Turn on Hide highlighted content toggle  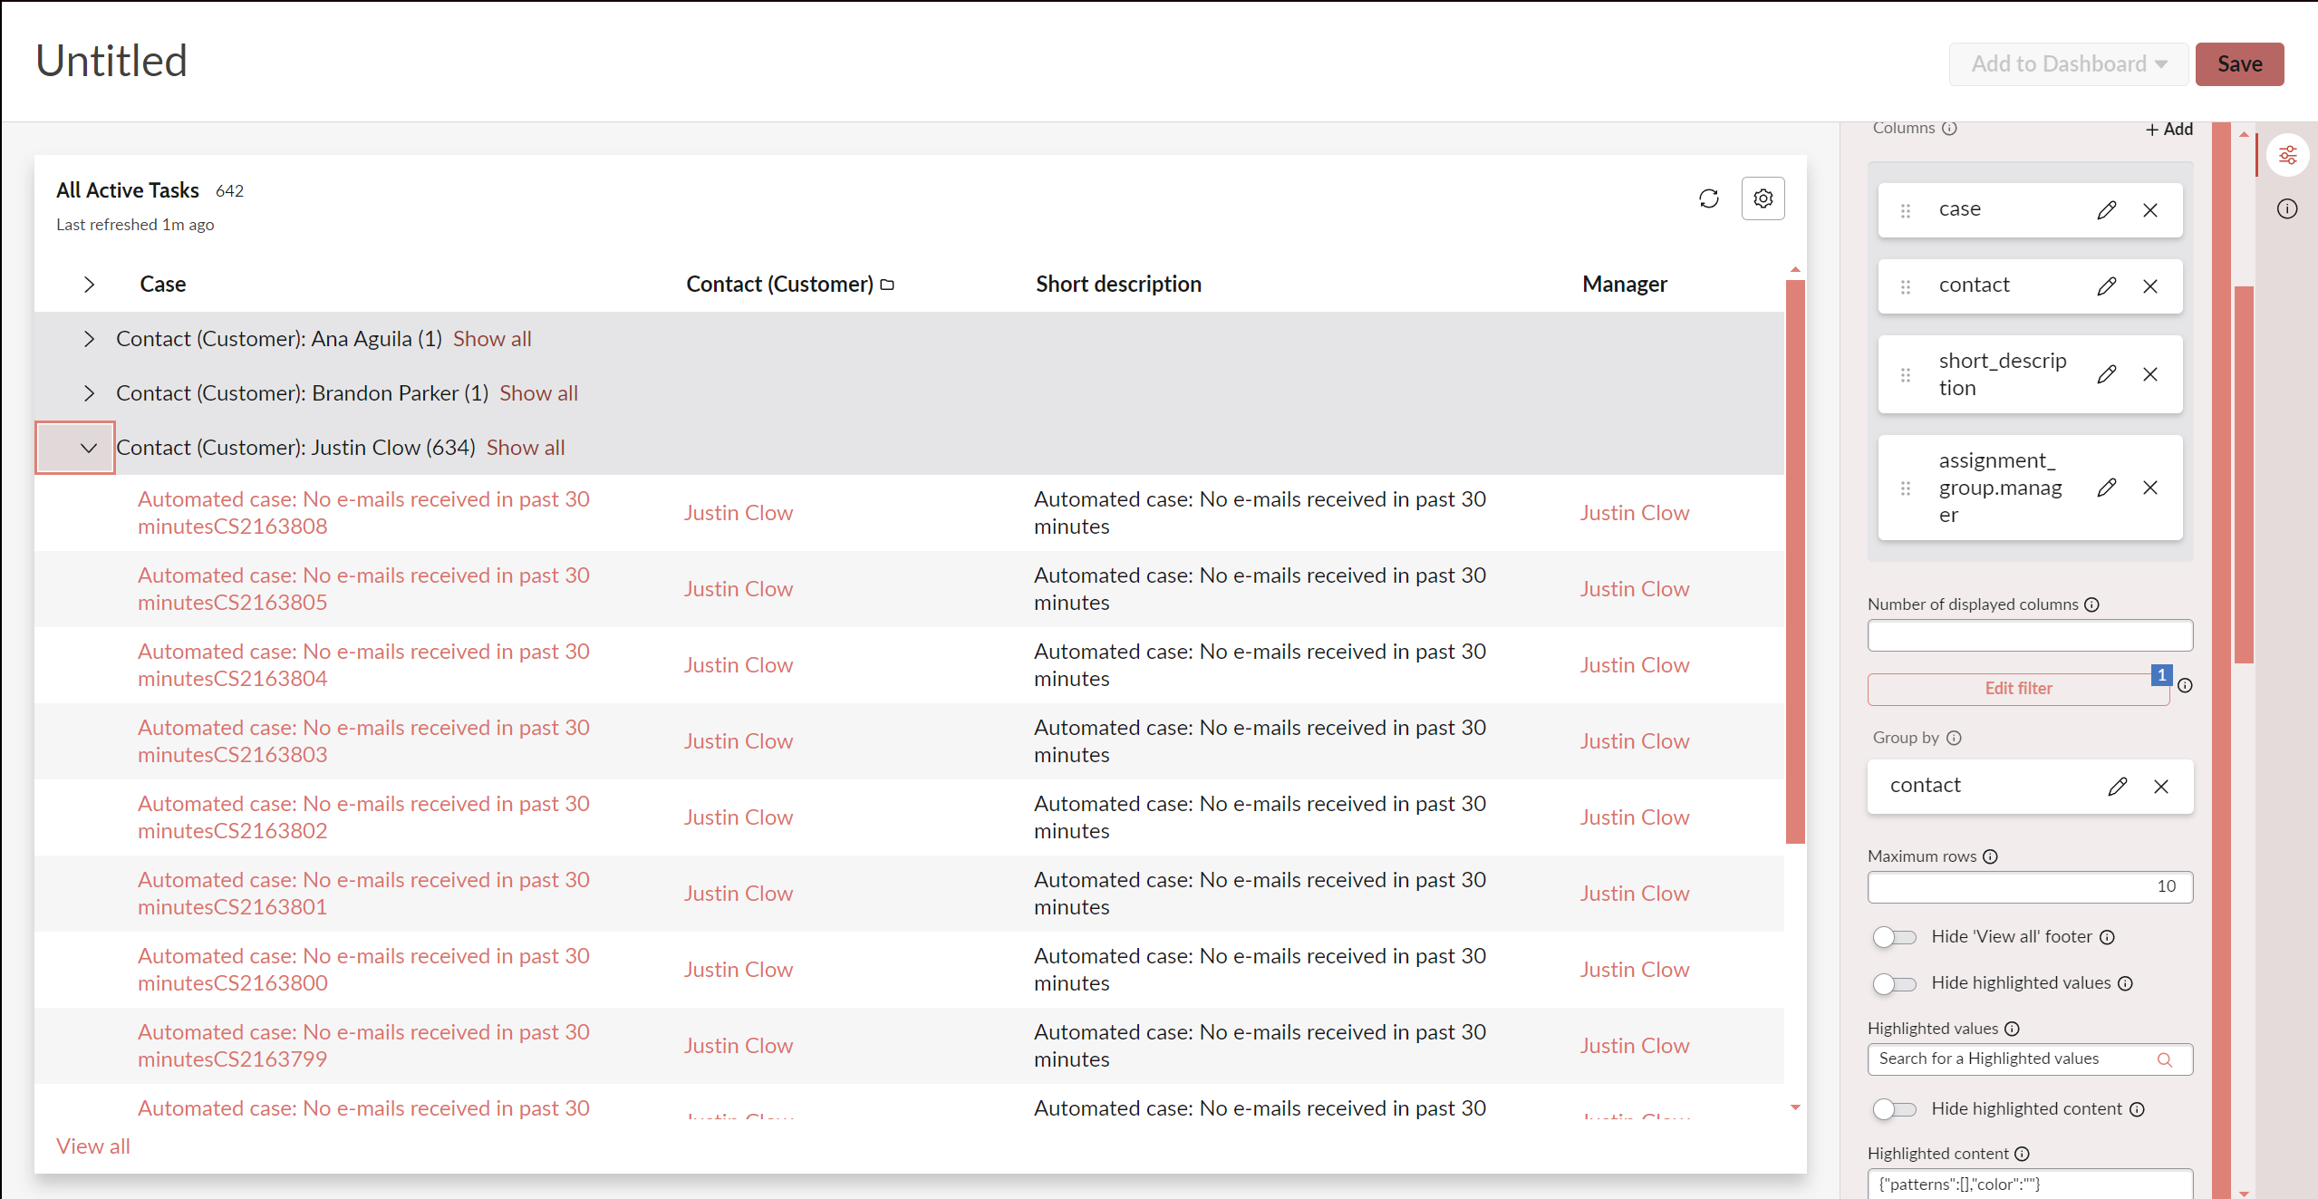[1894, 1108]
